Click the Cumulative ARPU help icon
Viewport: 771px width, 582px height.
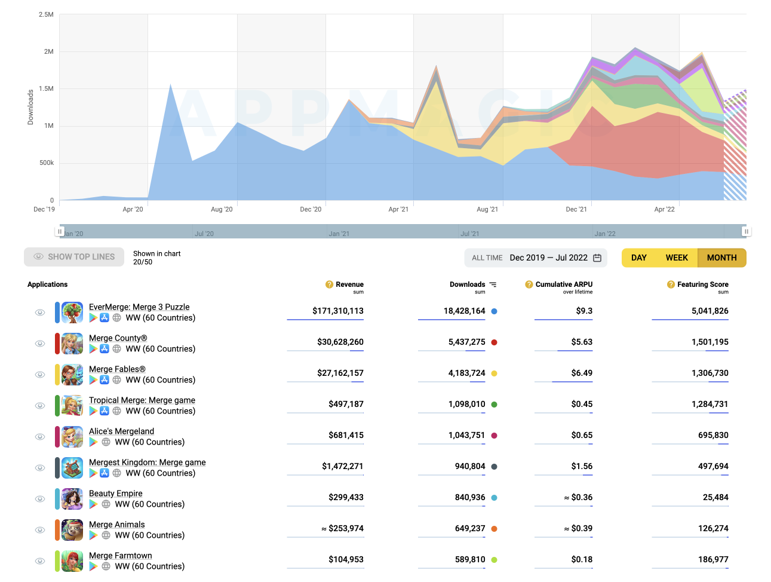tap(529, 284)
